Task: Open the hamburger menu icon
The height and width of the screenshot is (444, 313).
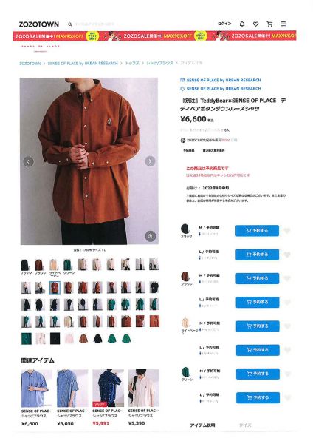Action: (283, 24)
